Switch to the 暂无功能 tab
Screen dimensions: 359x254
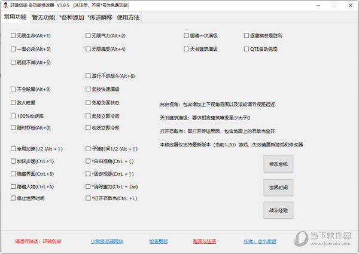[x=43, y=17]
